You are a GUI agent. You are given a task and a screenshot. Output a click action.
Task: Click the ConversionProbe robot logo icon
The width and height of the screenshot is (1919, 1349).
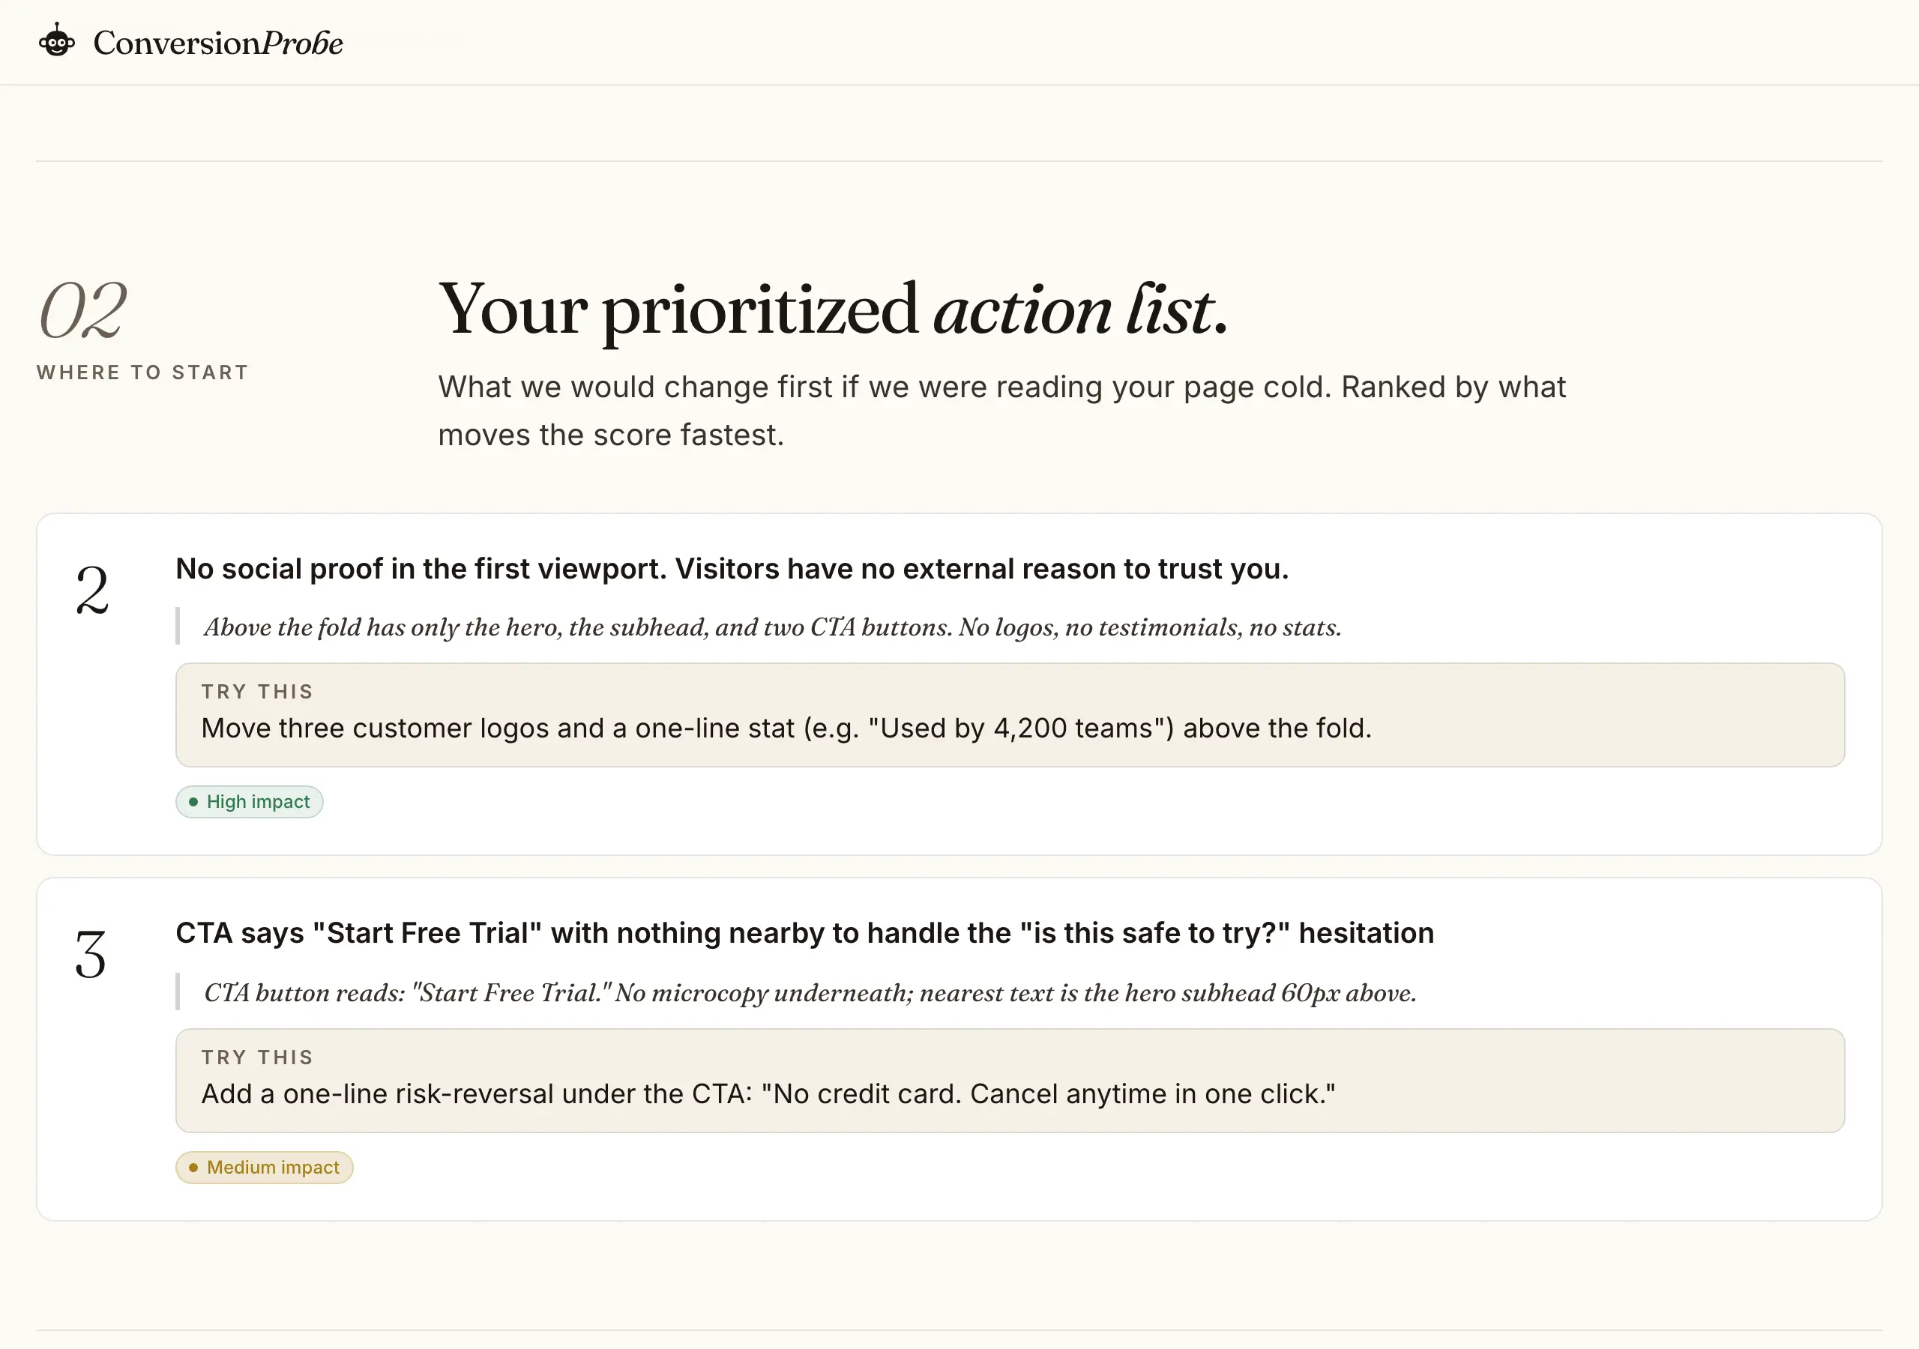[57, 41]
